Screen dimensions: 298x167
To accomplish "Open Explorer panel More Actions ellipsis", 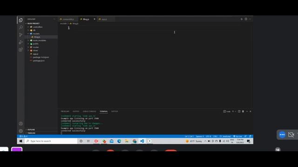I will coord(54,19).
